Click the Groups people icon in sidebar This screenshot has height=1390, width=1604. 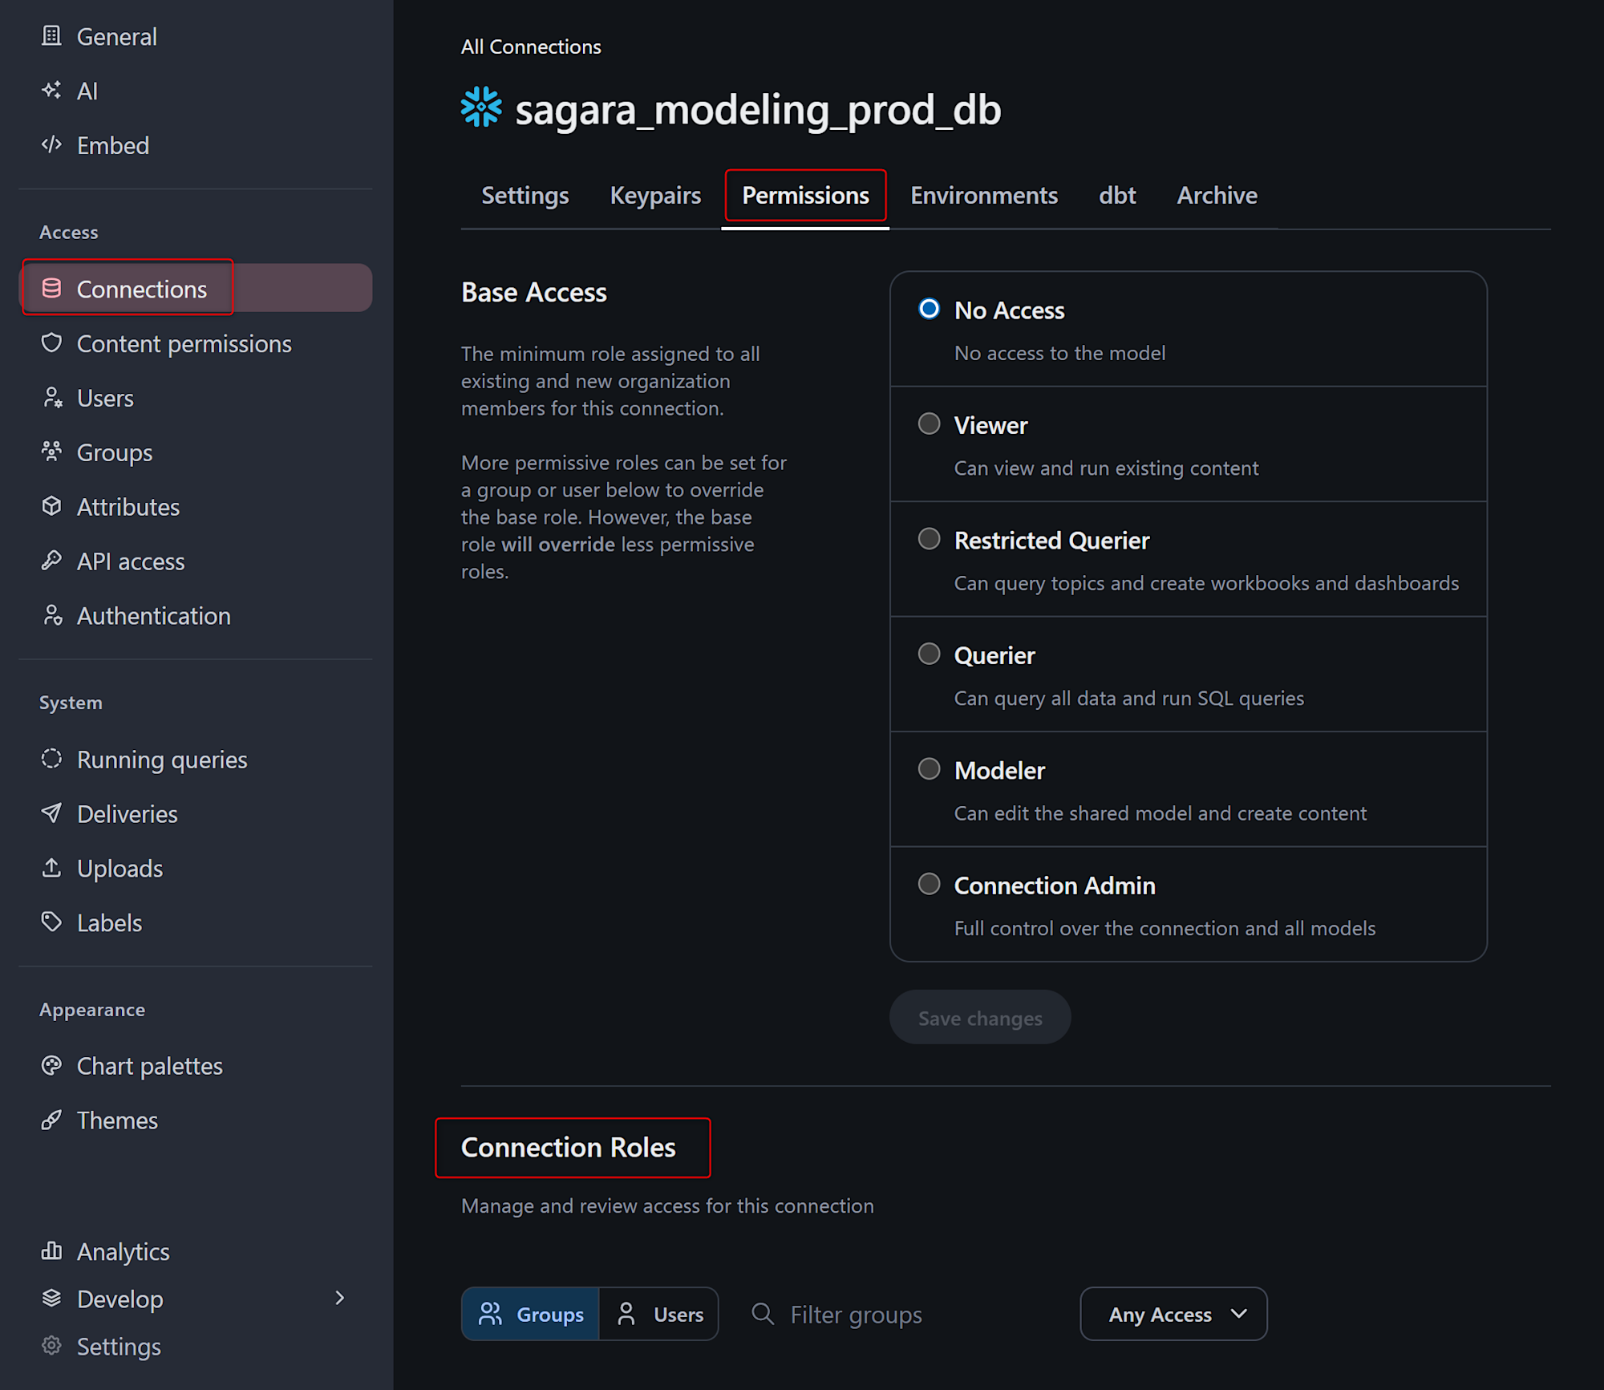coord(51,452)
